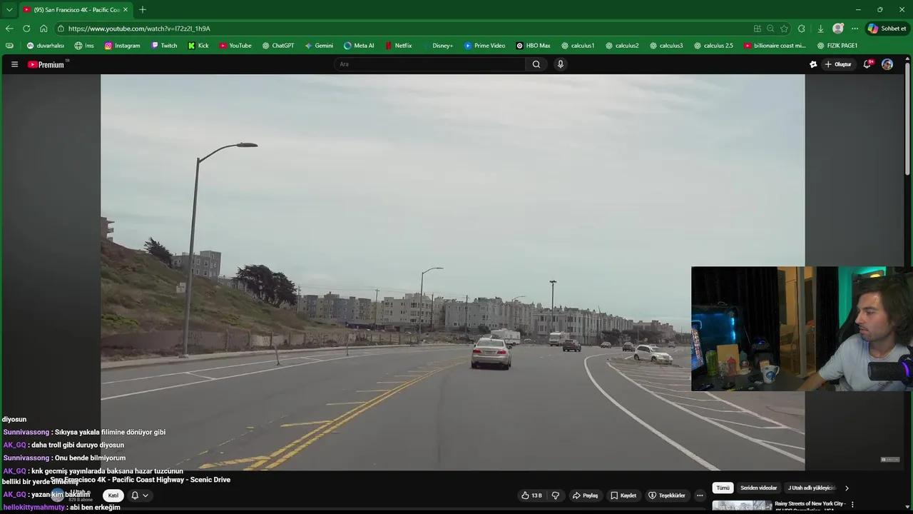Open Disney+ bookmark
This screenshot has width=913, height=514.
click(x=437, y=46)
